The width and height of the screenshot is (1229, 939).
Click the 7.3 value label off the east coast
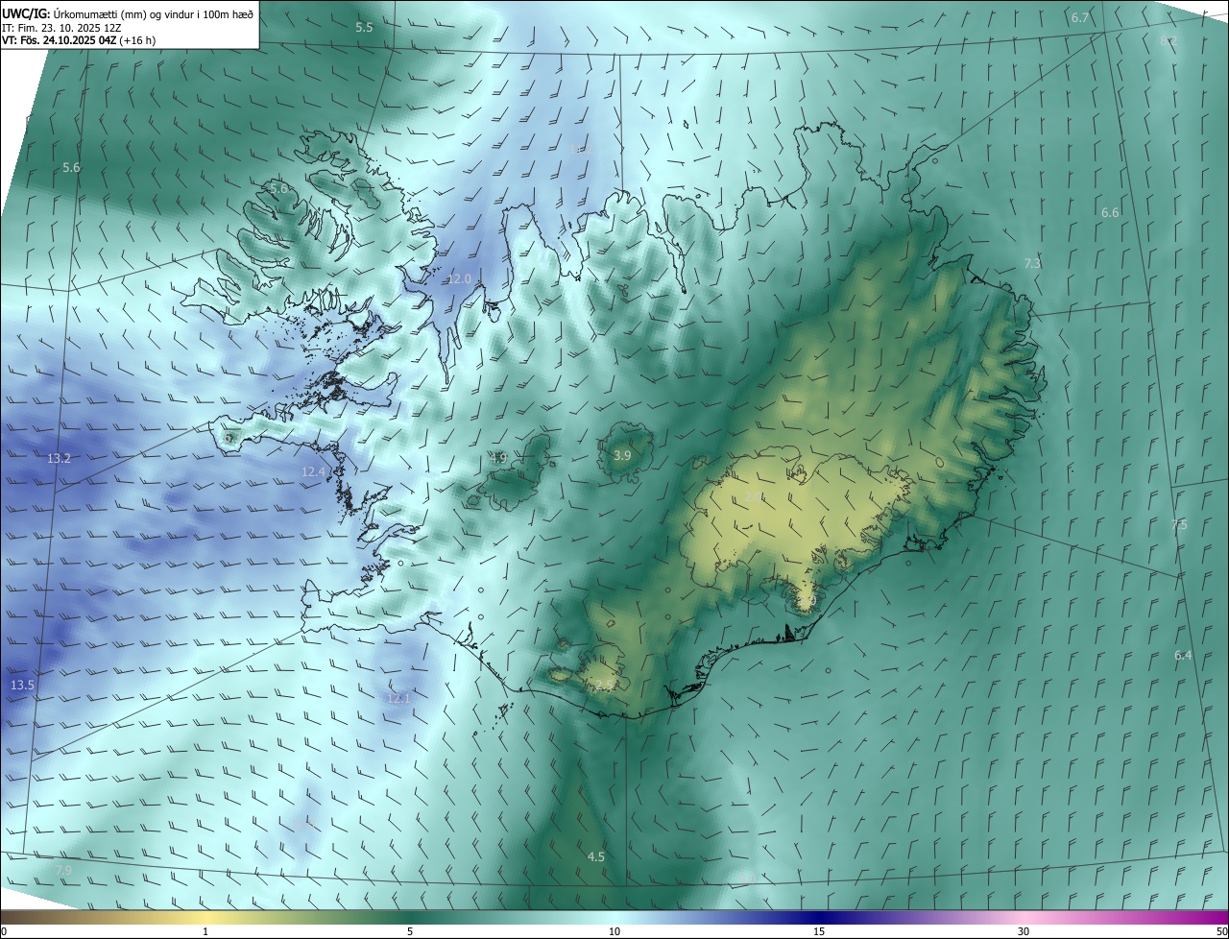pos(1032,263)
